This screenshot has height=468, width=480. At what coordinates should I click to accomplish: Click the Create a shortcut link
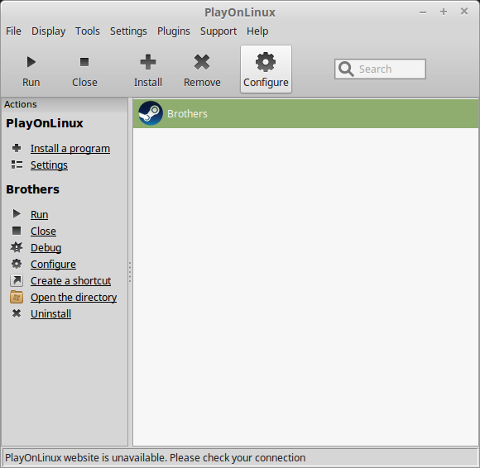pos(70,281)
